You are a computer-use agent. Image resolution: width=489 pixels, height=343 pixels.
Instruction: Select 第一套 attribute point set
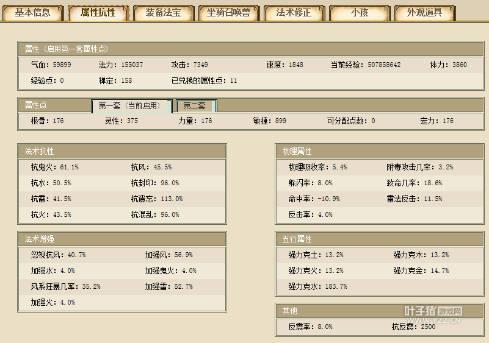[x=131, y=106]
